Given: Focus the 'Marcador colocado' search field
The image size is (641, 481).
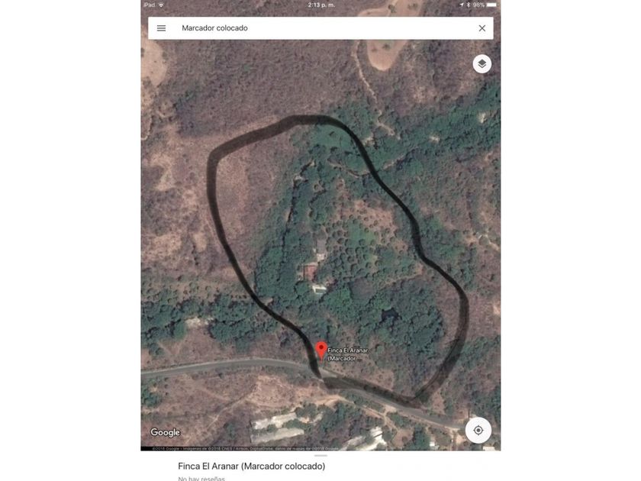Looking at the screenshot, I should click(320, 28).
